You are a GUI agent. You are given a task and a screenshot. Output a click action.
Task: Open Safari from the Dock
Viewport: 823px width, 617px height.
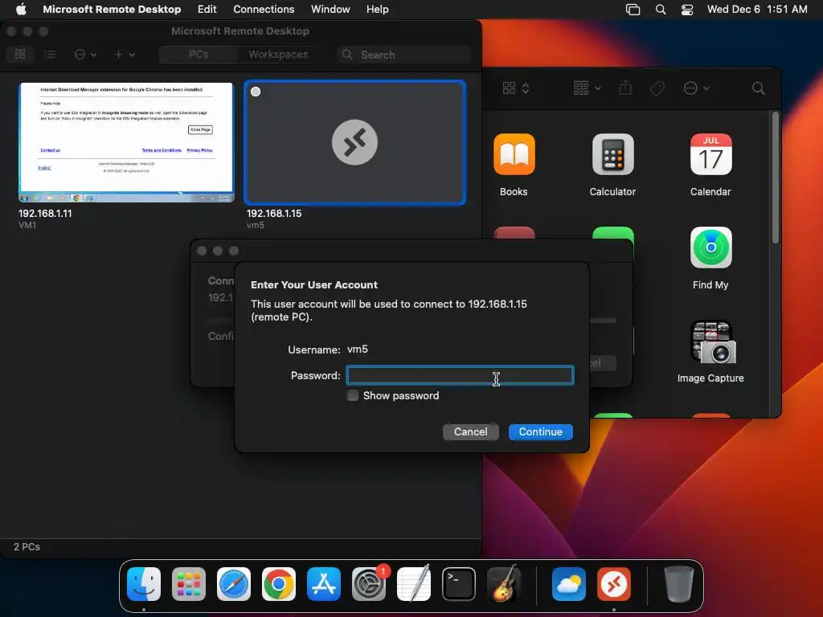234,584
